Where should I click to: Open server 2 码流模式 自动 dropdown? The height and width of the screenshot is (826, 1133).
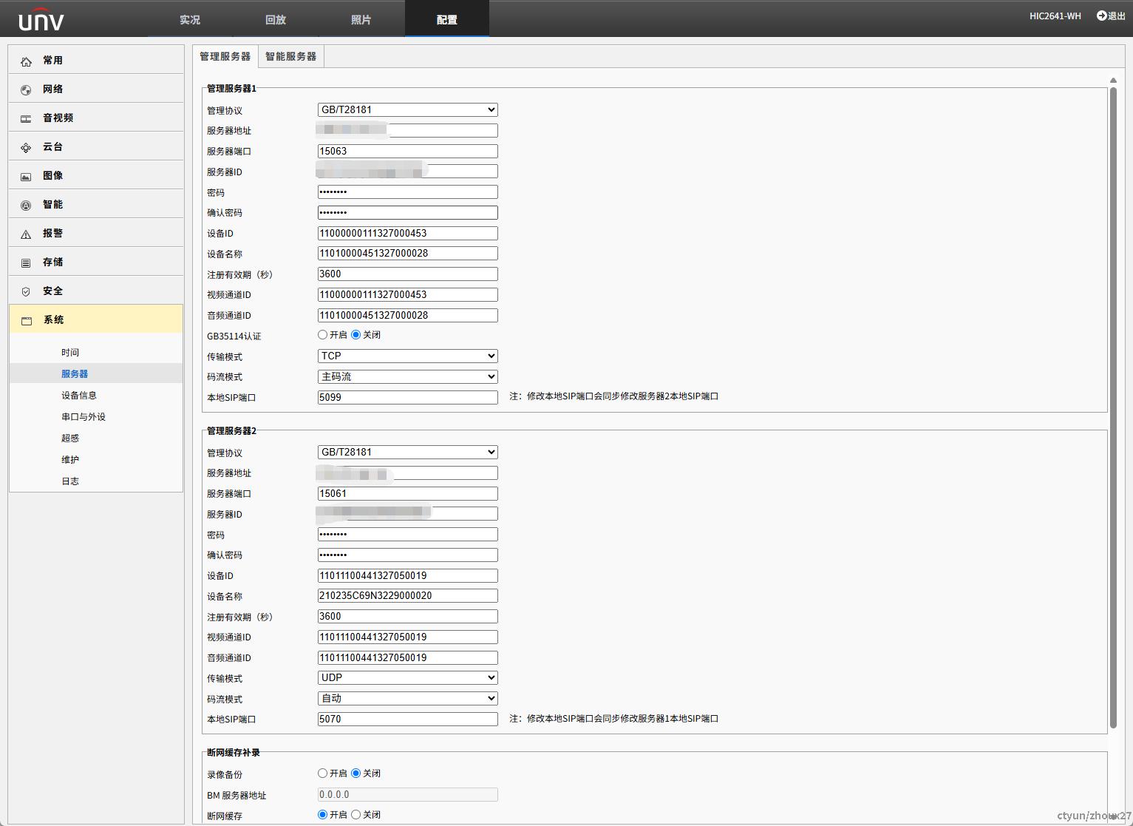point(407,699)
